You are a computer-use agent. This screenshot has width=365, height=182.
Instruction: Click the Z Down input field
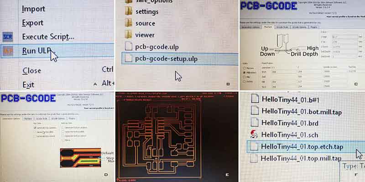pyautogui.click(x=345, y=47)
